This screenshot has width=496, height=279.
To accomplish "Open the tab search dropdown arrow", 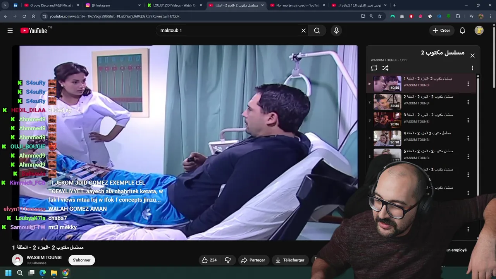I will [5, 5].
